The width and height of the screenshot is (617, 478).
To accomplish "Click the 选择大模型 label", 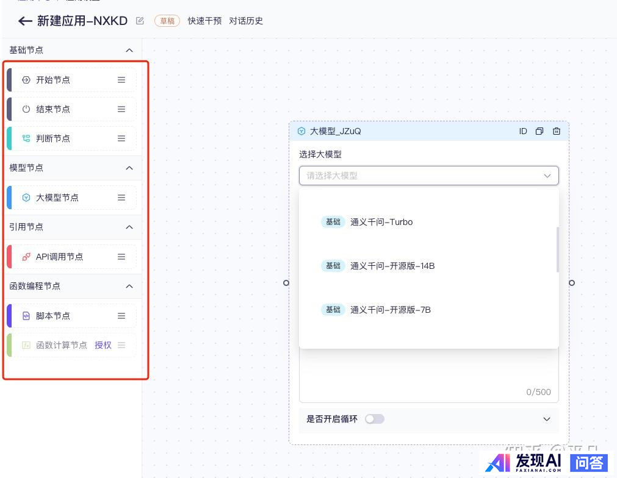I will tap(320, 154).
